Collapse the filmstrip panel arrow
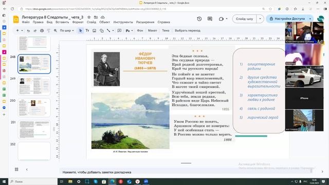The image size is (329, 185). 27,169
